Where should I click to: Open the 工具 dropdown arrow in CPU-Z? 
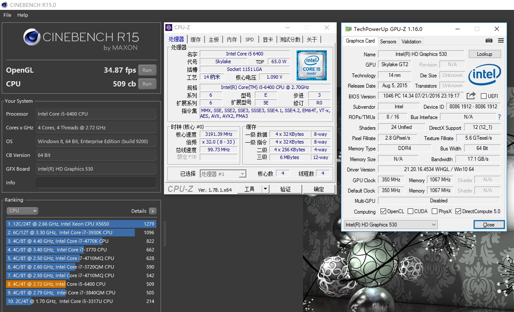pyautogui.click(x=265, y=189)
